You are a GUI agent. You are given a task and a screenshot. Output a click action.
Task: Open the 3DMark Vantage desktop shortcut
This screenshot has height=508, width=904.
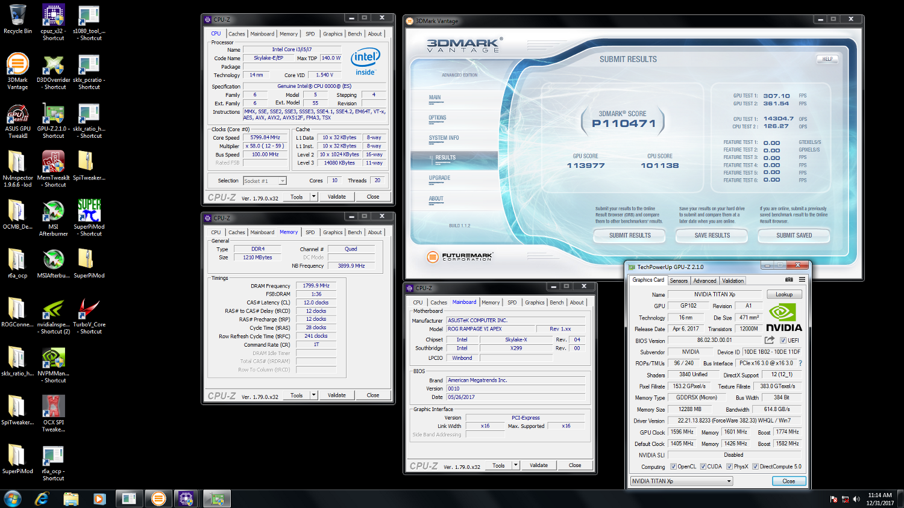tap(17, 71)
